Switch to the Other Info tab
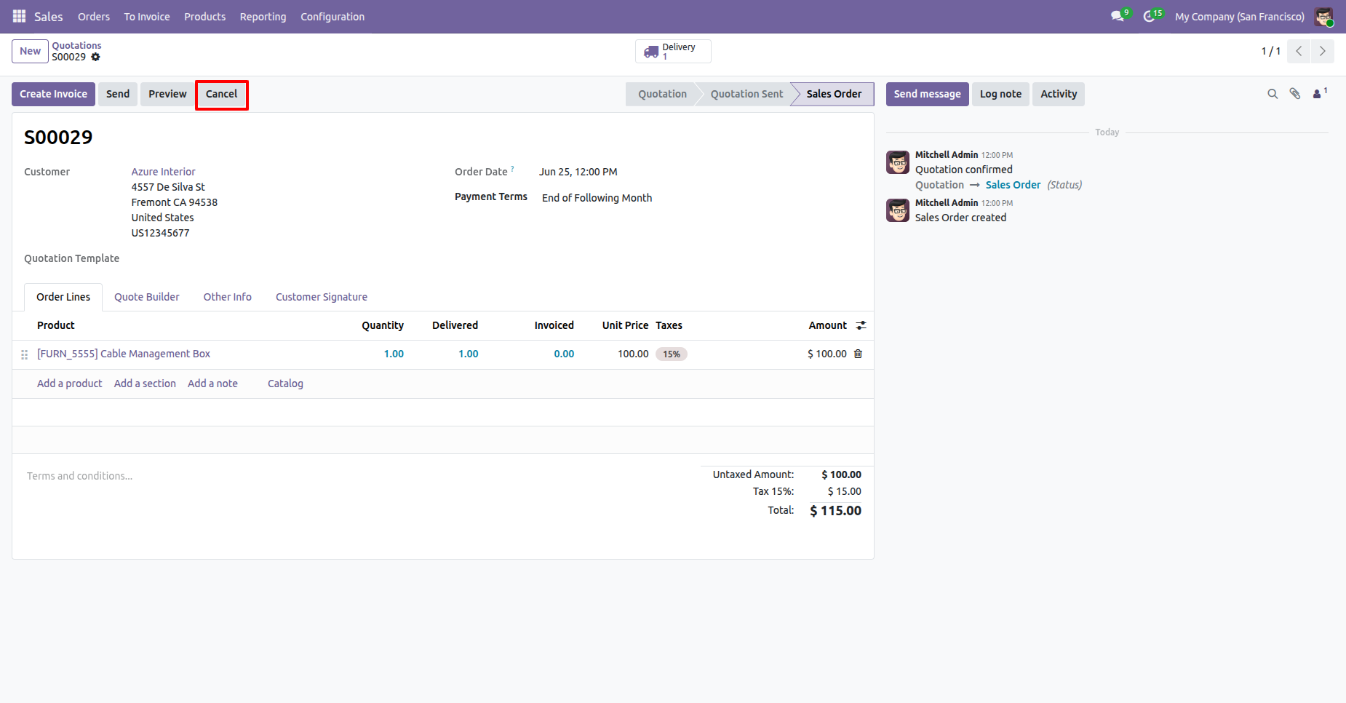This screenshot has height=703, width=1346. click(x=228, y=297)
